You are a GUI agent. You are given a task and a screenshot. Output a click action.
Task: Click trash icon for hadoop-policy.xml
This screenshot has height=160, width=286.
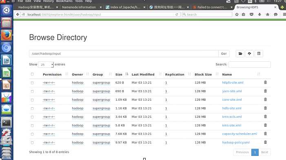(265, 142)
